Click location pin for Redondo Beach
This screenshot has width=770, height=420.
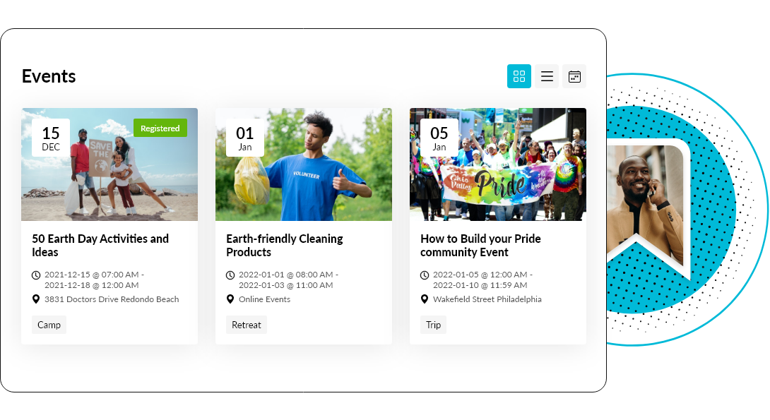coord(36,299)
